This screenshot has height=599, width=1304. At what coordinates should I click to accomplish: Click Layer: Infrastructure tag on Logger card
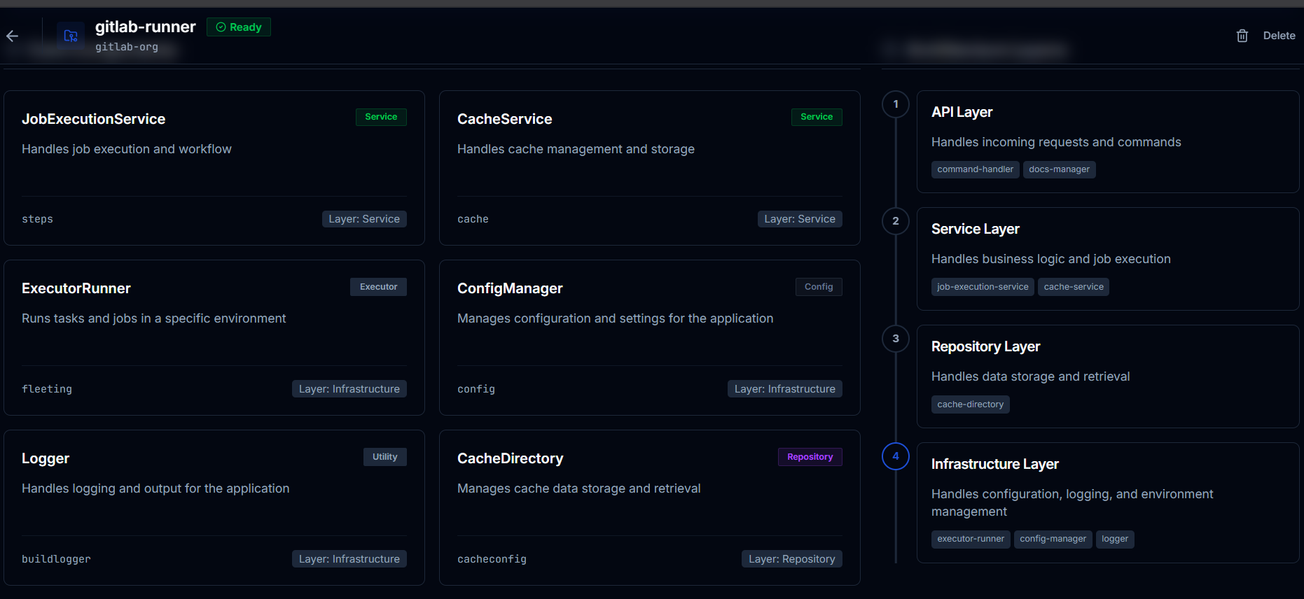click(x=349, y=559)
